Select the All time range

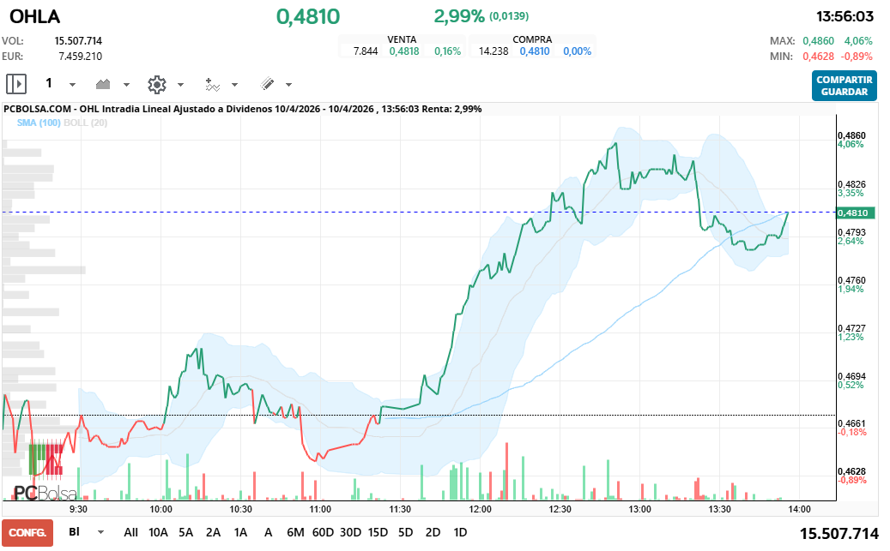tap(130, 532)
